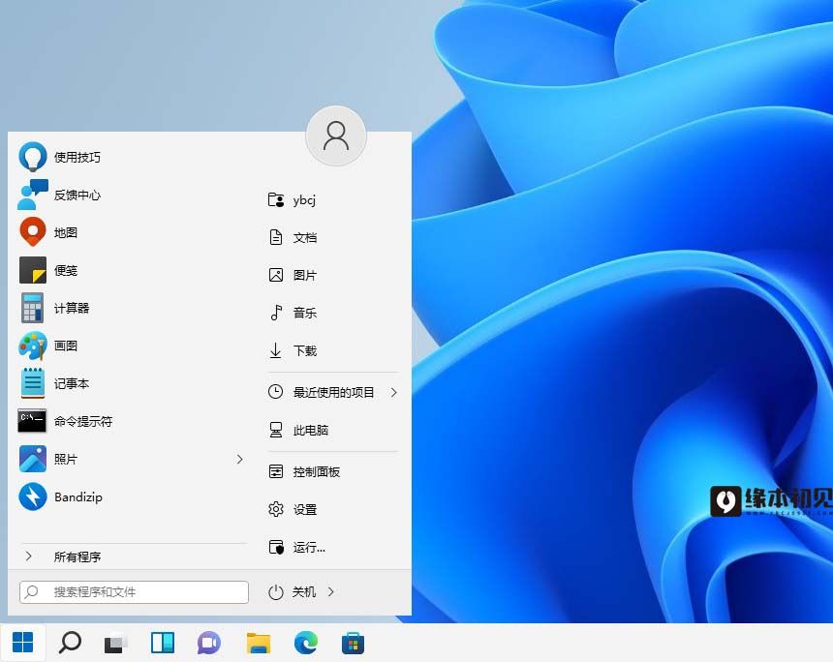Screen dimensions: 833x662
Task: Click the user account avatar picture
Action: (336, 135)
